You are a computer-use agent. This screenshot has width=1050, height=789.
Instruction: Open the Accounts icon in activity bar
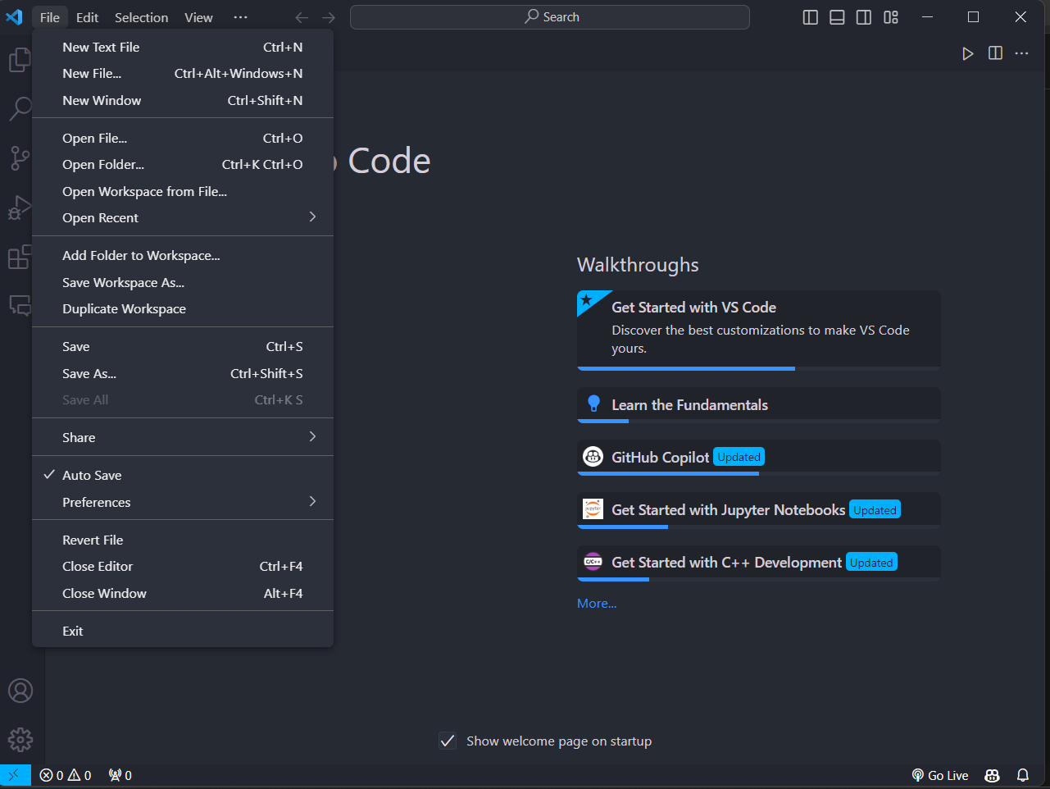[20, 691]
